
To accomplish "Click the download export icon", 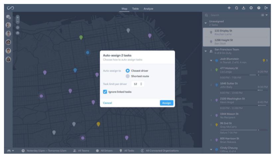I will click(244, 8).
